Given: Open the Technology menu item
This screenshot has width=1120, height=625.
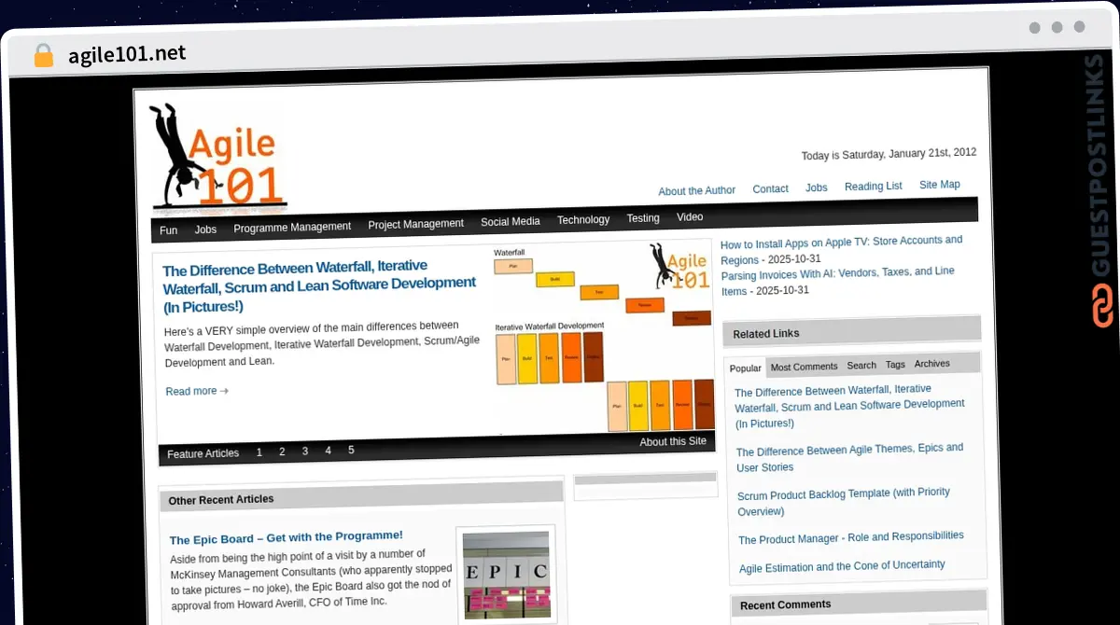Looking at the screenshot, I should (583, 220).
